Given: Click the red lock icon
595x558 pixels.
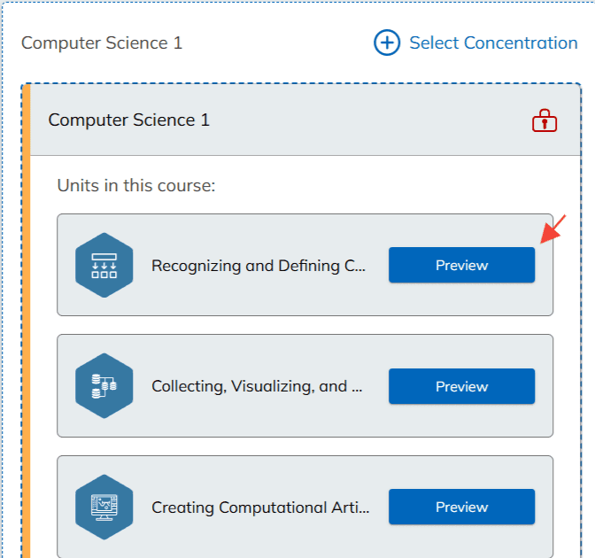Looking at the screenshot, I should [545, 120].
